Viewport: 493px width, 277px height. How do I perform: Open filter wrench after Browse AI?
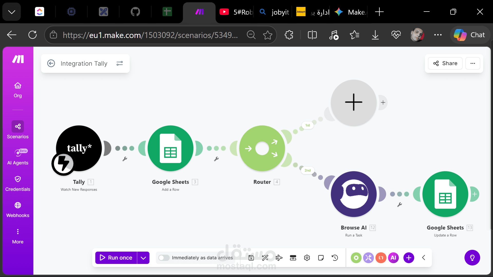coord(400,204)
